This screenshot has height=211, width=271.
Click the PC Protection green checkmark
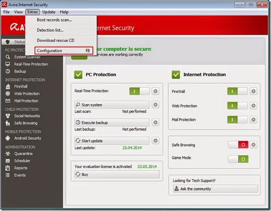click(x=78, y=75)
